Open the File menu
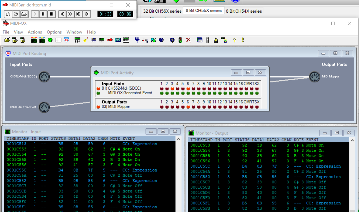Screen dimensions: 359x212 point(6,32)
